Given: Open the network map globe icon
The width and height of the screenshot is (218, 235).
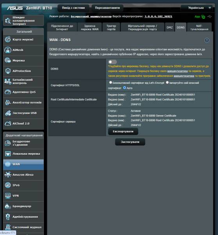Looking at the screenshot, I should click(8, 40).
